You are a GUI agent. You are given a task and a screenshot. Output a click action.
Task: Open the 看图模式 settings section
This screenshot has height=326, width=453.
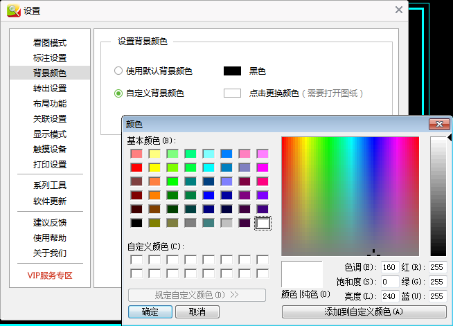tap(50, 43)
